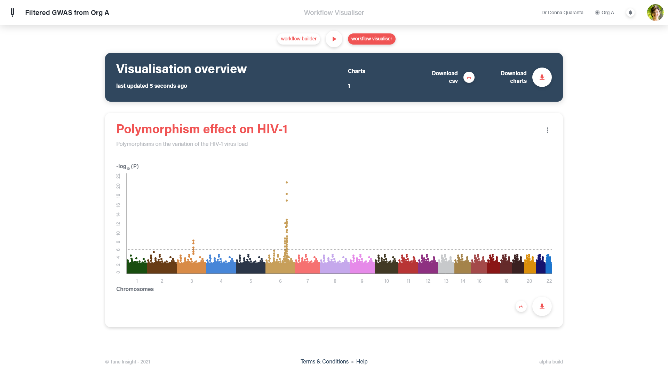Run the workflow with play button

click(334, 39)
